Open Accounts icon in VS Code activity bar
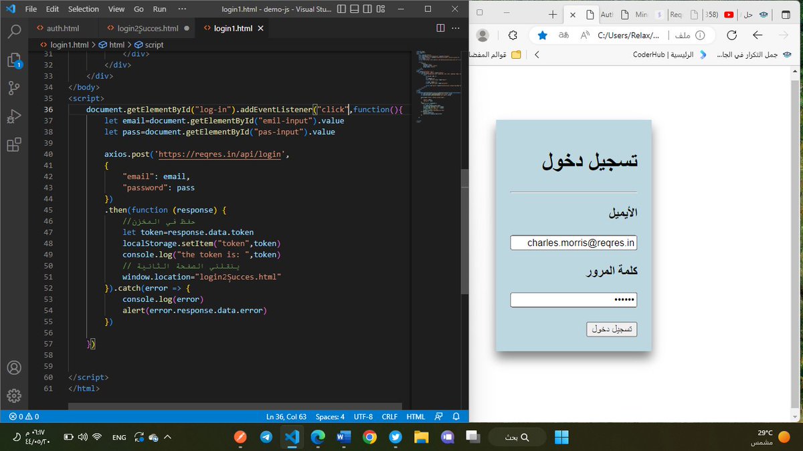 click(14, 368)
